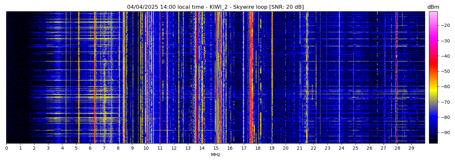
Task: Click the 29 MHz tick label on the x-axis
Action: [x=411, y=148]
